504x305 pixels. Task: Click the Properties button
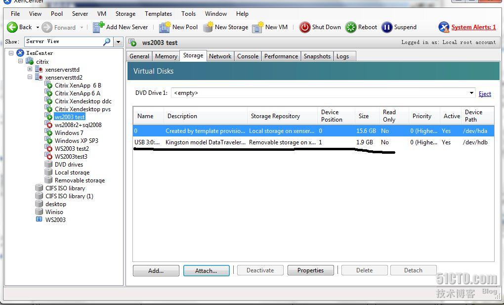[310, 270]
